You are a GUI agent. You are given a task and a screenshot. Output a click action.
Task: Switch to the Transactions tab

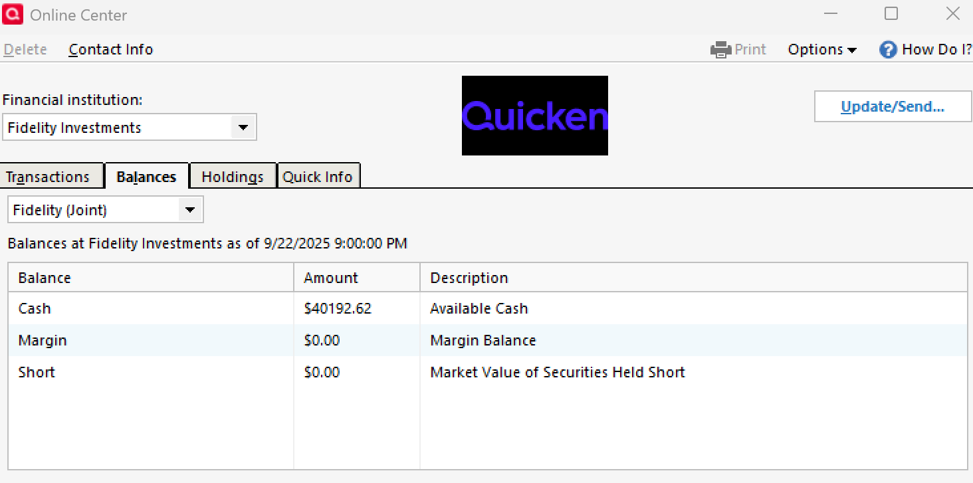coord(48,177)
